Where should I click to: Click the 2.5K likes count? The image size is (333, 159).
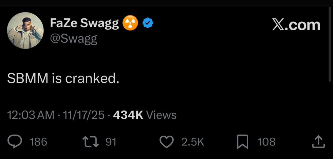coord(193,142)
